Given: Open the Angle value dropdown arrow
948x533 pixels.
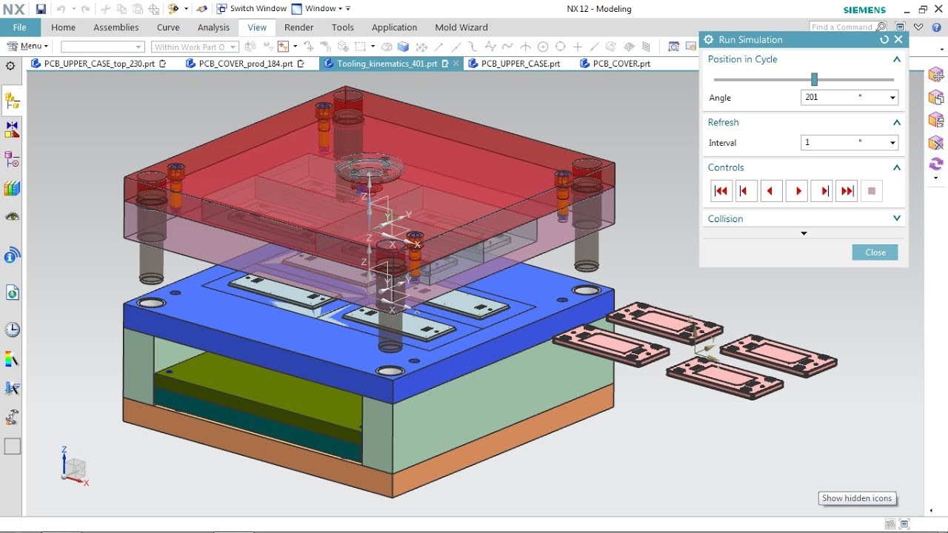Looking at the screenshot, I should 892,98.
